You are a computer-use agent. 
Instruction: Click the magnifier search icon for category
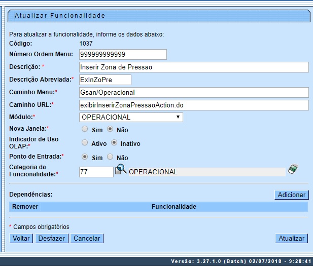tap(121, 170)
